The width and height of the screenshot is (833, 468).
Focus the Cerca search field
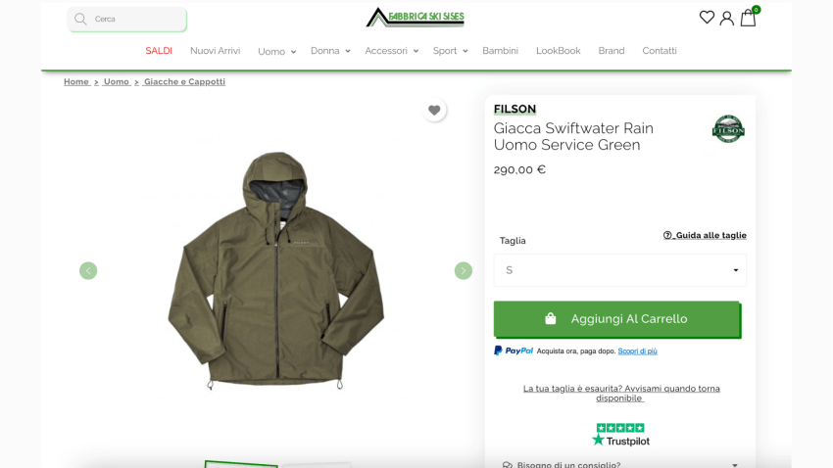coord(127,20)
